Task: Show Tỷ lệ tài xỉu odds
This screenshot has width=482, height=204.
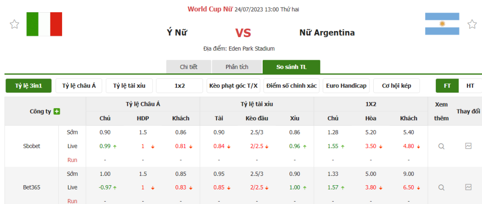Action: [x=129, y=86]
